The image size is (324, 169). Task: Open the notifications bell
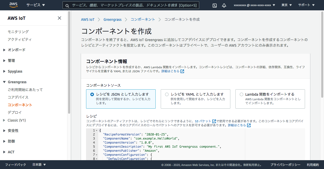click(x=224, y=5)
